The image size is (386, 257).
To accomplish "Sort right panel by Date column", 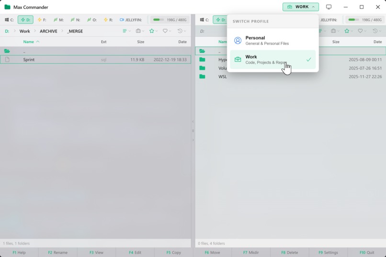I will 378,42.
